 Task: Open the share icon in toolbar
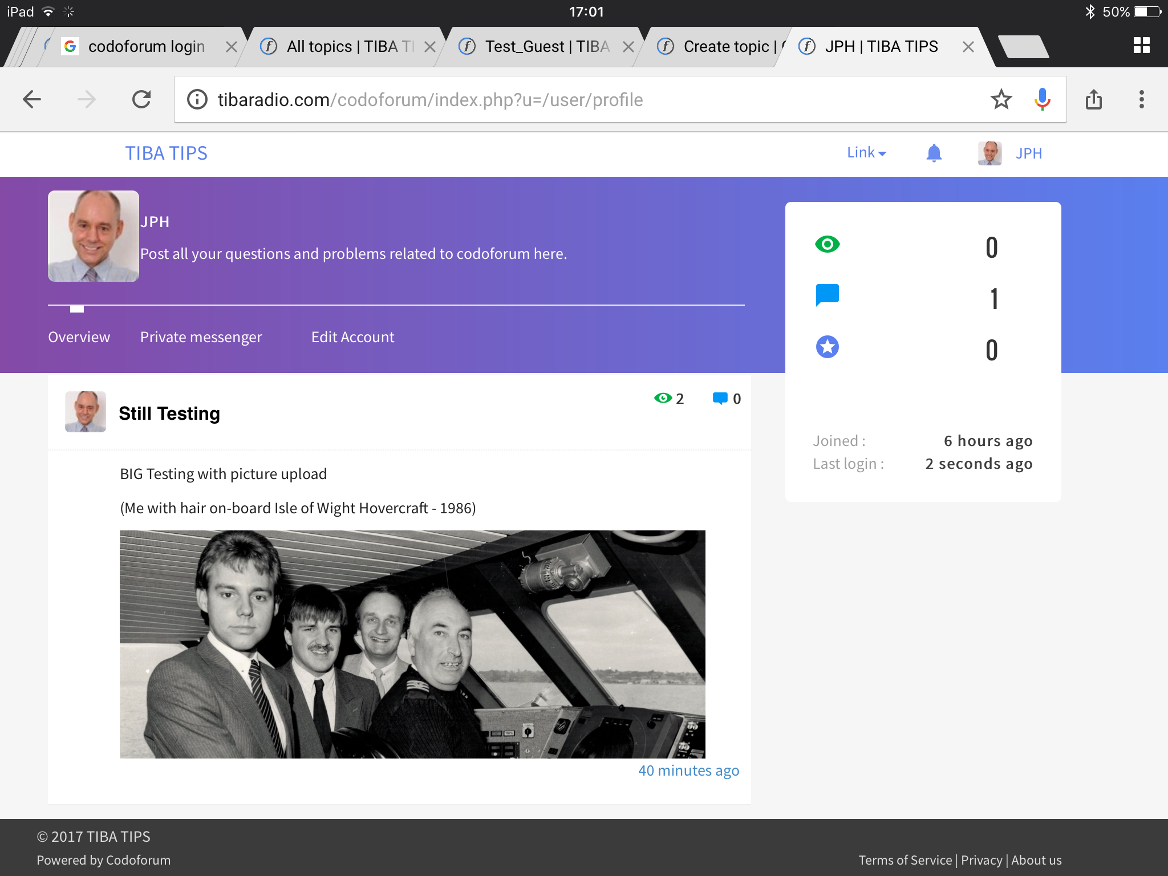coord(1094,100)
